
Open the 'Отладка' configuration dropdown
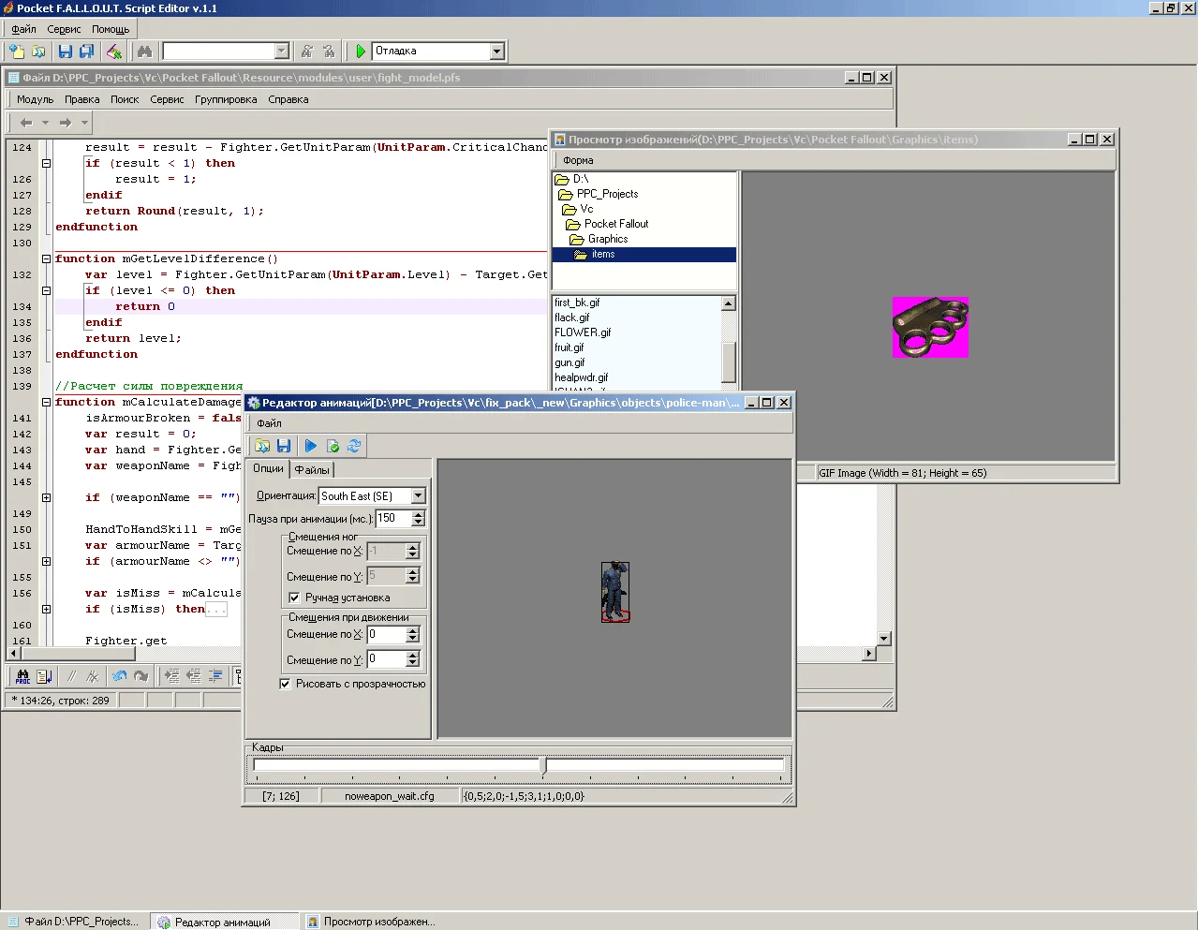496,52
